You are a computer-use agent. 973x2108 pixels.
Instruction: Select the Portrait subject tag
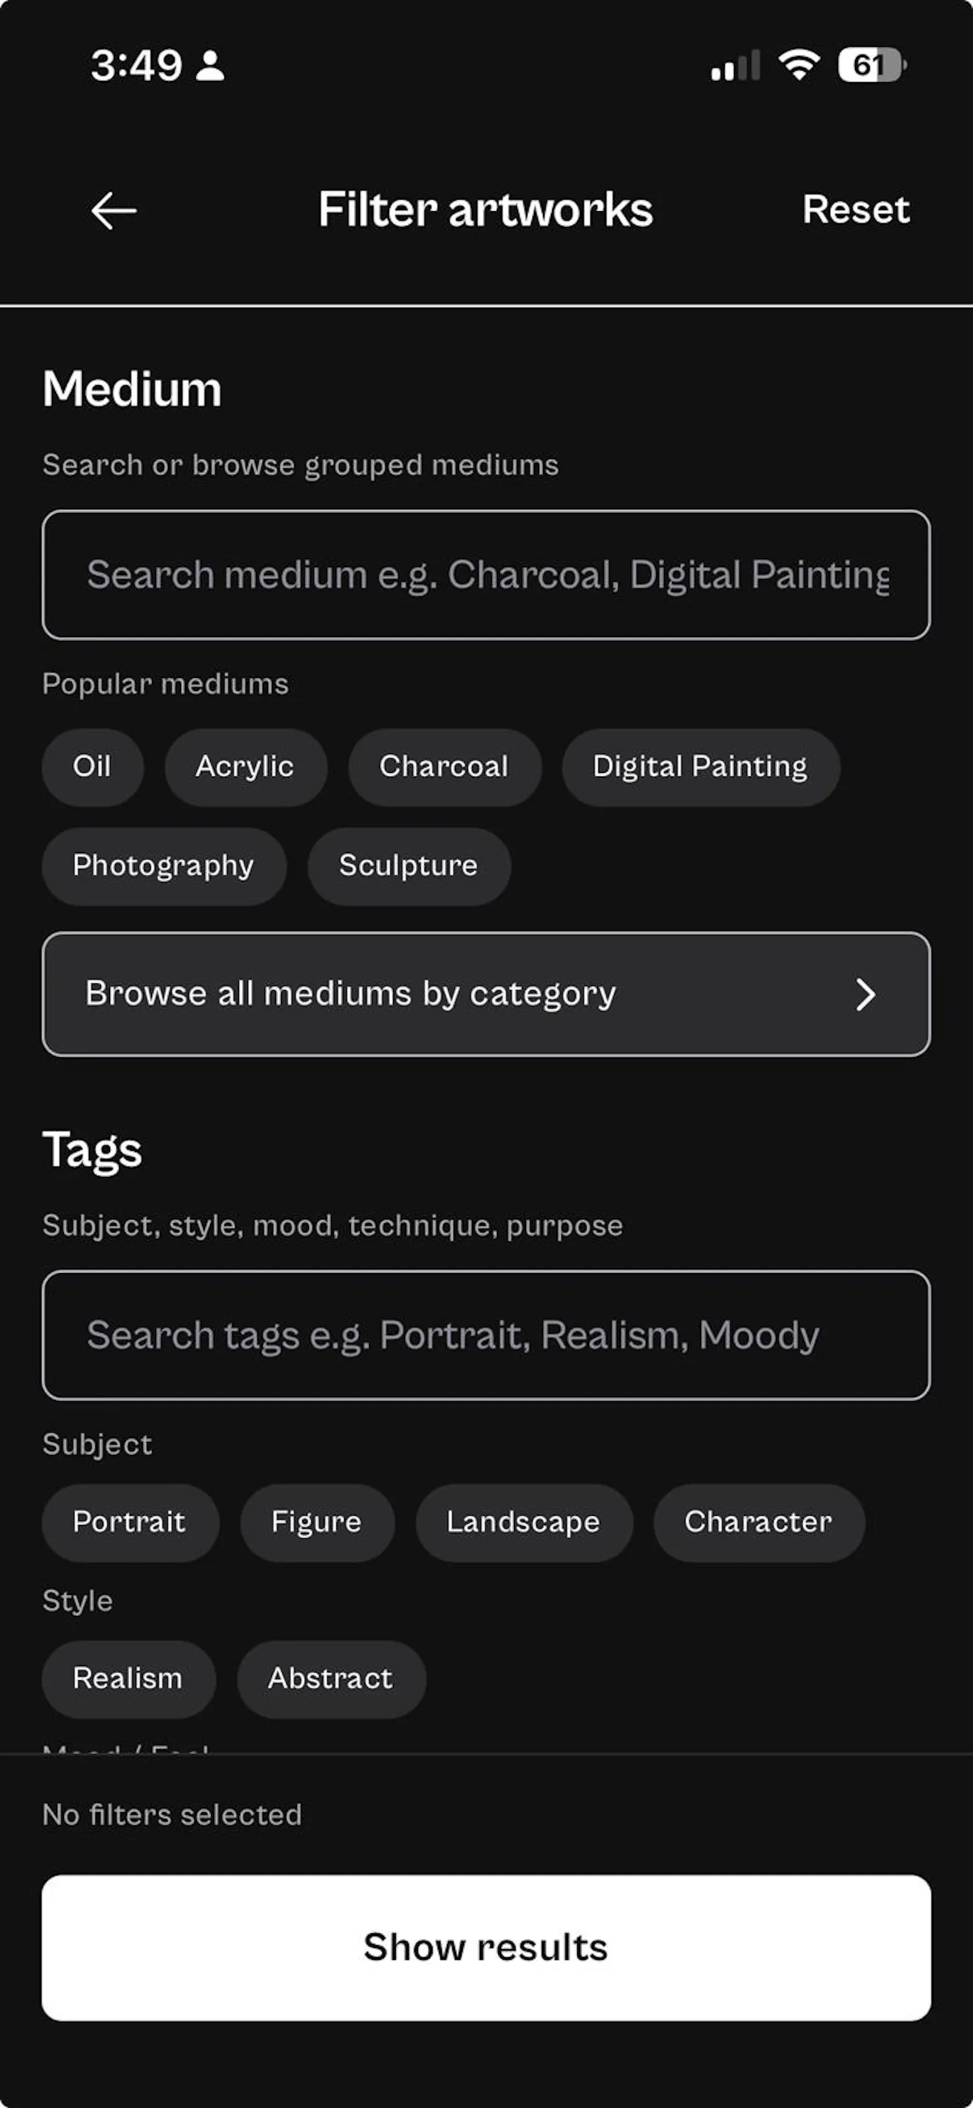(x=130, y=1522)
